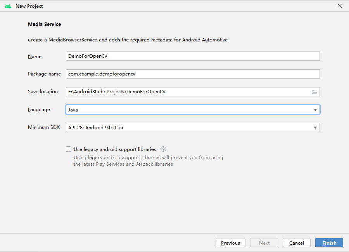
Task: Click the Finish button
Action: click(x=329, y=243)
